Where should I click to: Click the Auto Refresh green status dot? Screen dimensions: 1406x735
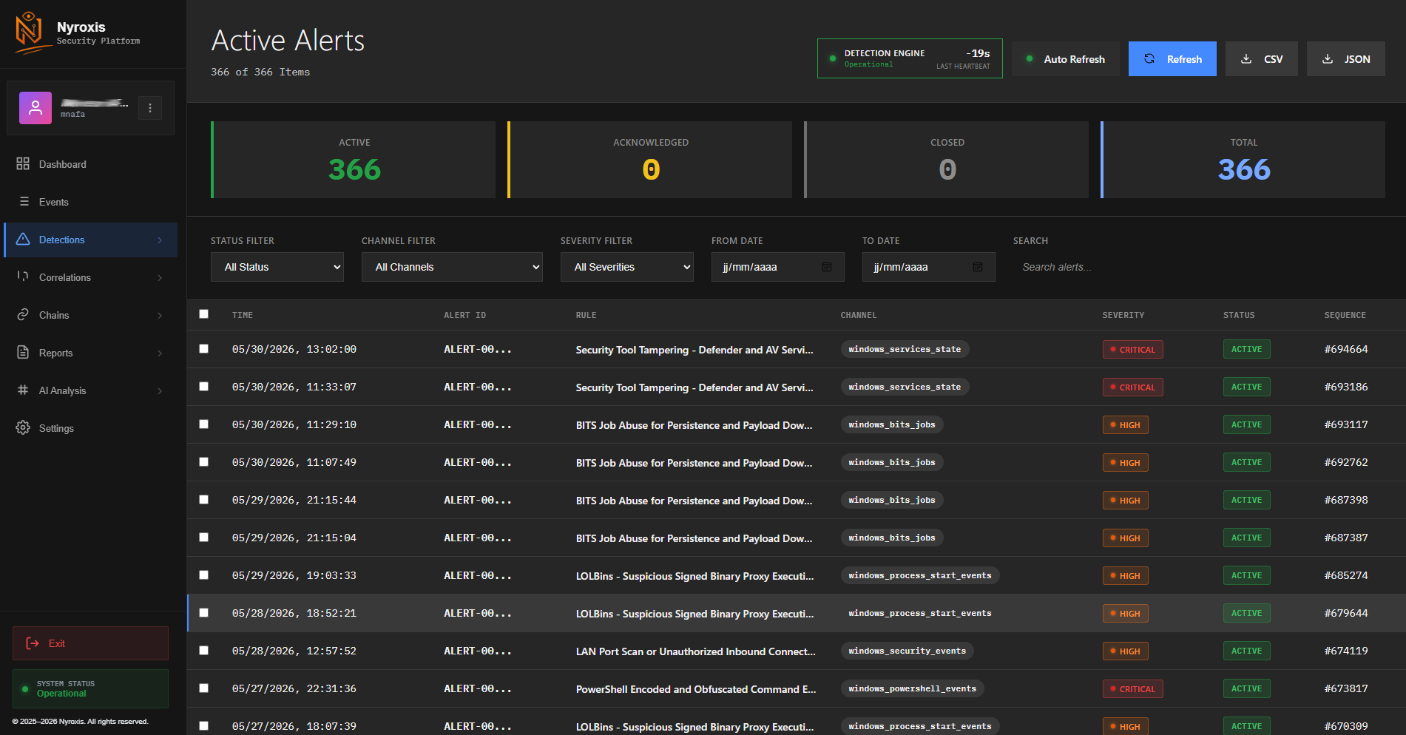pyautogui.click(x=1030, y=58)
